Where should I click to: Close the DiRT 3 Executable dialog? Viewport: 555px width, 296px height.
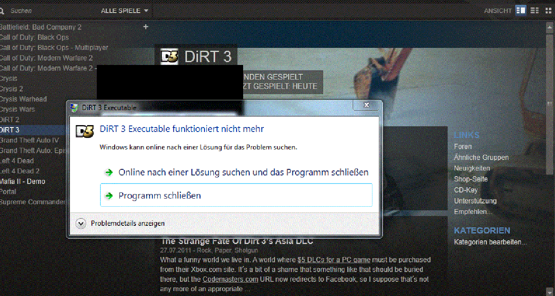[x=366, y=105]
